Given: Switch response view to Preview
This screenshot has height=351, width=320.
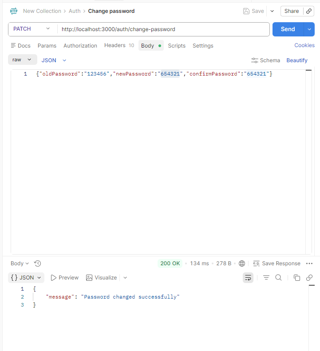Looking at the screenshot, I should [x=64, y=278].
